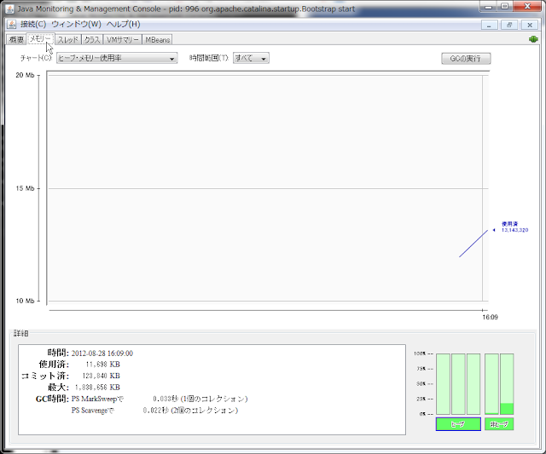The height and width of the screenshot is (454, 546).
Task: Click the 非ヒープ button below the bars
Action: (499, 424)
